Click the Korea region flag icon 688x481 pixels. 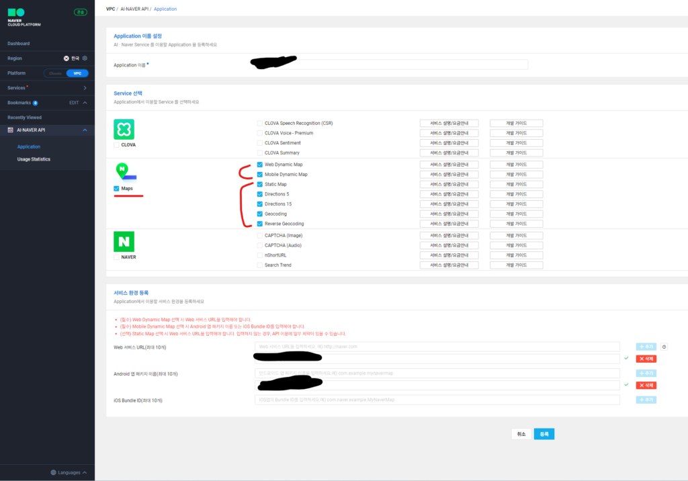[67, 58]
